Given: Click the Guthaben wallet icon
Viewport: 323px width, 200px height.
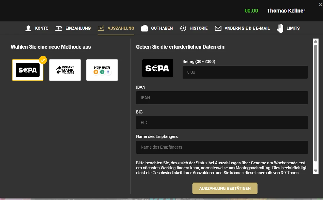Looking at the screenshot, I should pyautogui.click(x=144, y=28).
